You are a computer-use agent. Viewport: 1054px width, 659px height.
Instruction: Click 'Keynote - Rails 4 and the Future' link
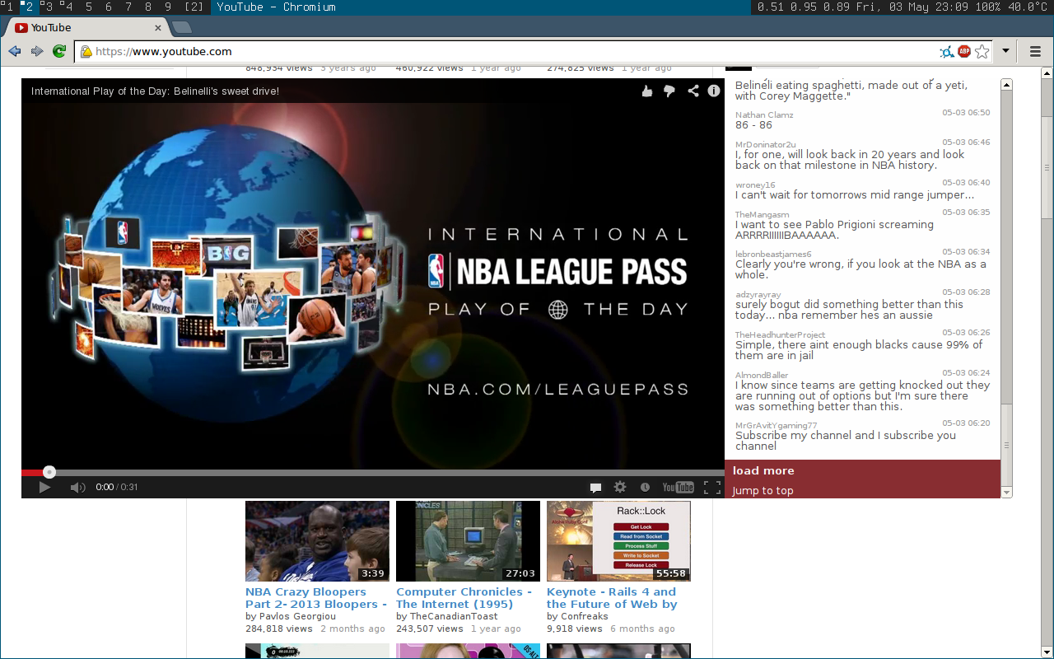coord(612,598)
